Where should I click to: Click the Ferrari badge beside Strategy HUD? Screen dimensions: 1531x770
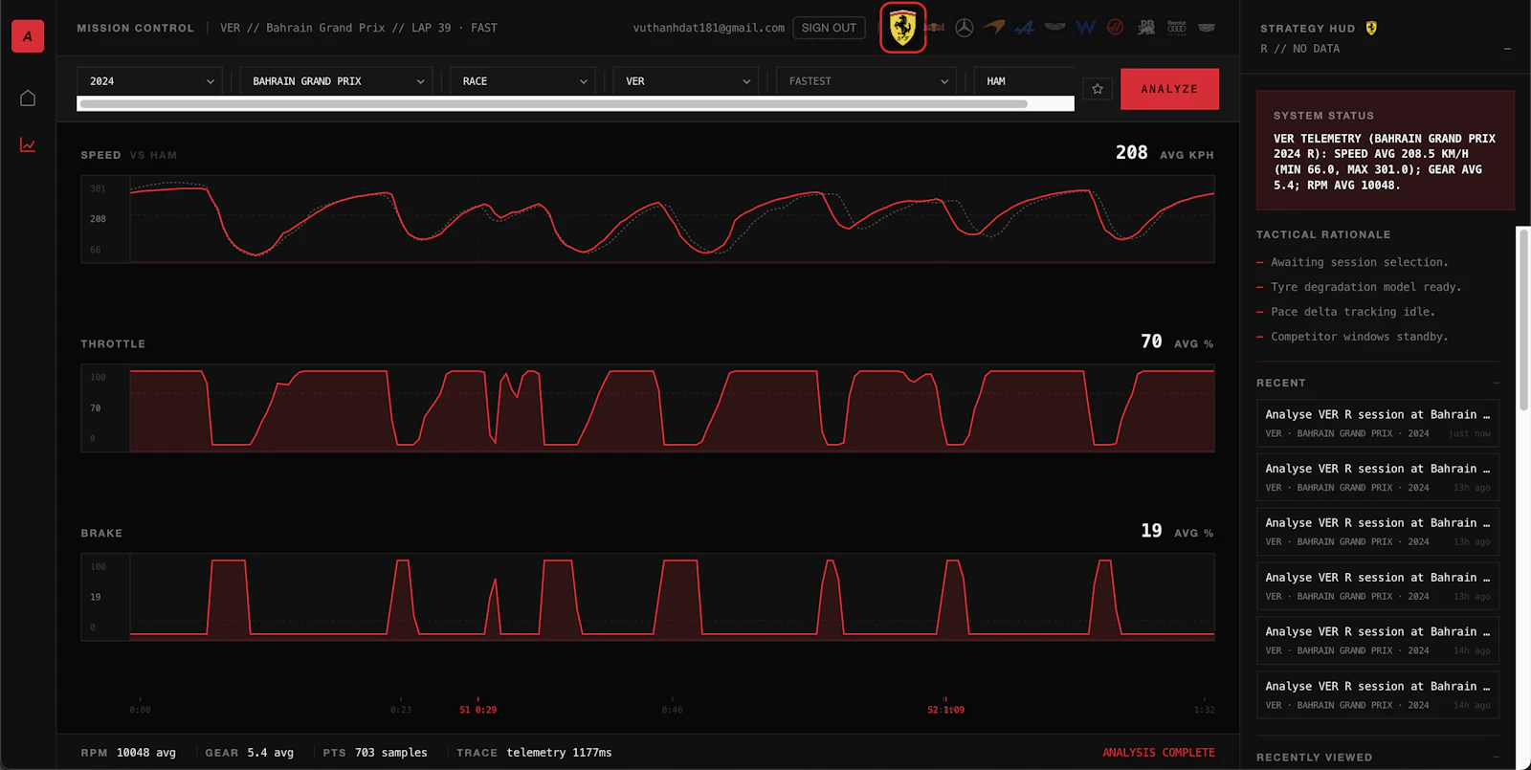click(x=1371, y=28)
